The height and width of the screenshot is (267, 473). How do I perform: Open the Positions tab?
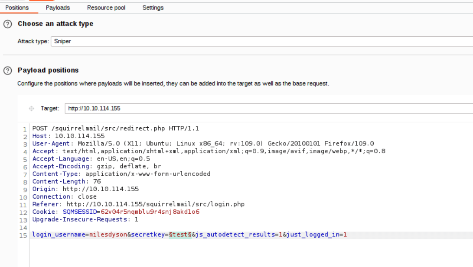point(17,8)
